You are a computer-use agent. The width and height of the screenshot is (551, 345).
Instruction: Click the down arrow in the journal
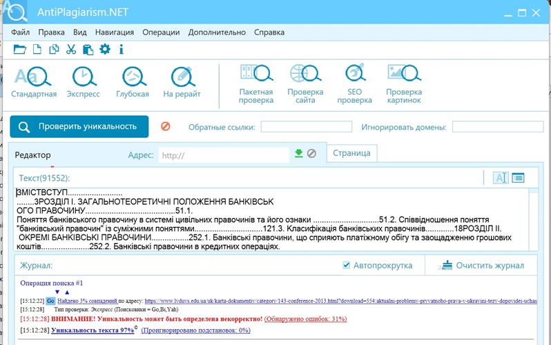57,293
